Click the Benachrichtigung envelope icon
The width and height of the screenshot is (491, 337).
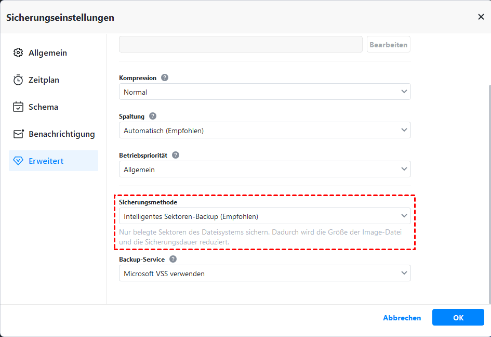pyautogui.click(x=18, y=134)
